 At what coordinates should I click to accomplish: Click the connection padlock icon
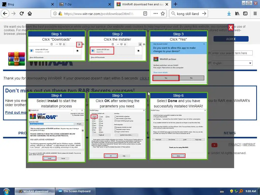60,14
